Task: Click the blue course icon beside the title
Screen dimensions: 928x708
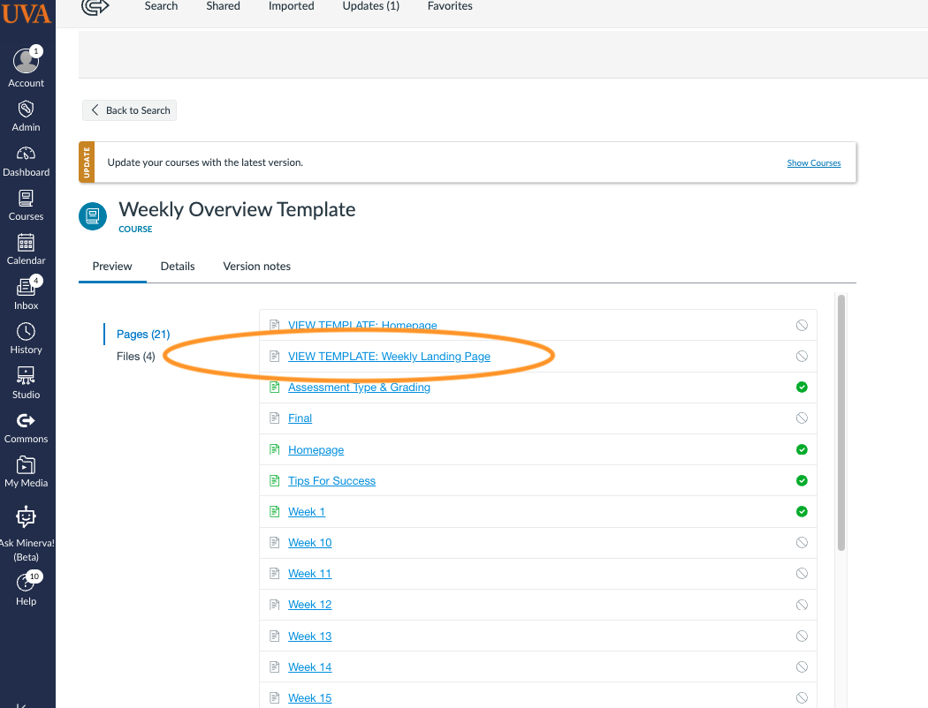Action: (93, 216)
